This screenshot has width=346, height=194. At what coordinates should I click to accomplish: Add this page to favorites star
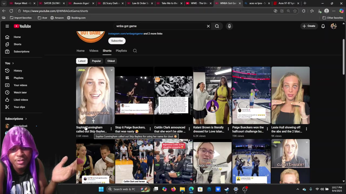pyautogui.click(x=295, y=11)
